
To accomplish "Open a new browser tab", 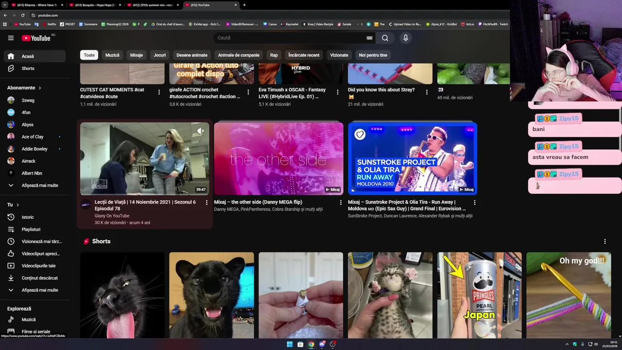I will [244, 5].
